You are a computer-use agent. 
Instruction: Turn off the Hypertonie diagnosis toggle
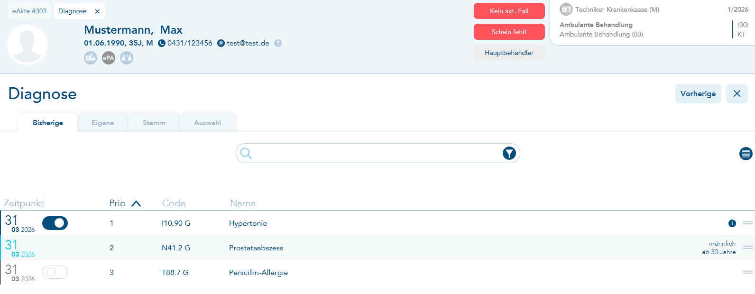coord(55,223)
